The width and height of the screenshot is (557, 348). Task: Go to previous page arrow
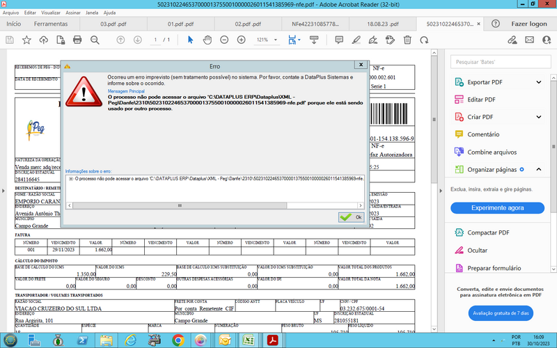coord(120,40)
